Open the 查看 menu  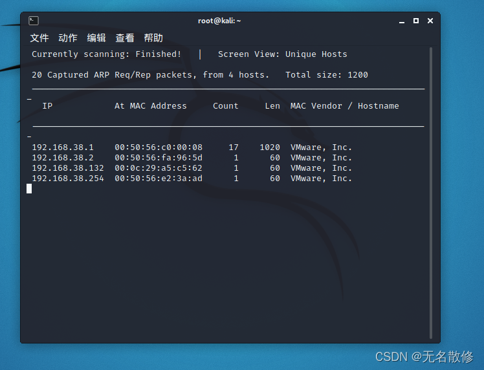point(125,38)
